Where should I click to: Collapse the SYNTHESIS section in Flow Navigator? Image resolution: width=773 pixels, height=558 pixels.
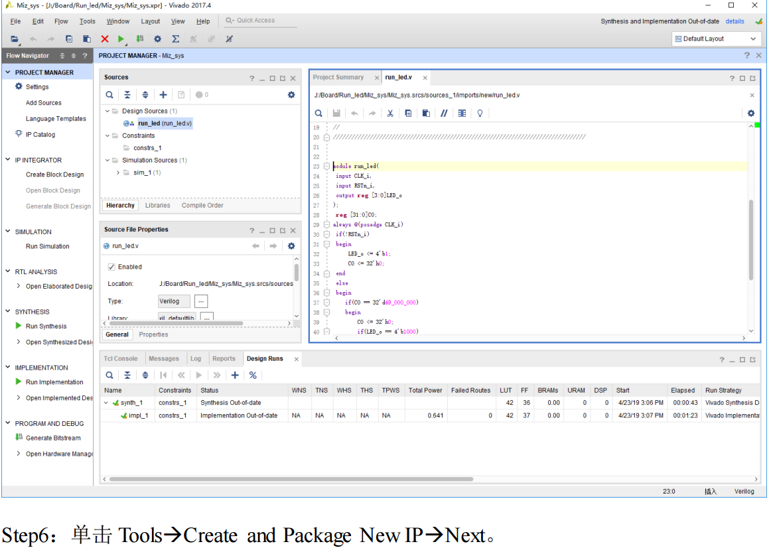pyautogui.click(x=8, y=312)
